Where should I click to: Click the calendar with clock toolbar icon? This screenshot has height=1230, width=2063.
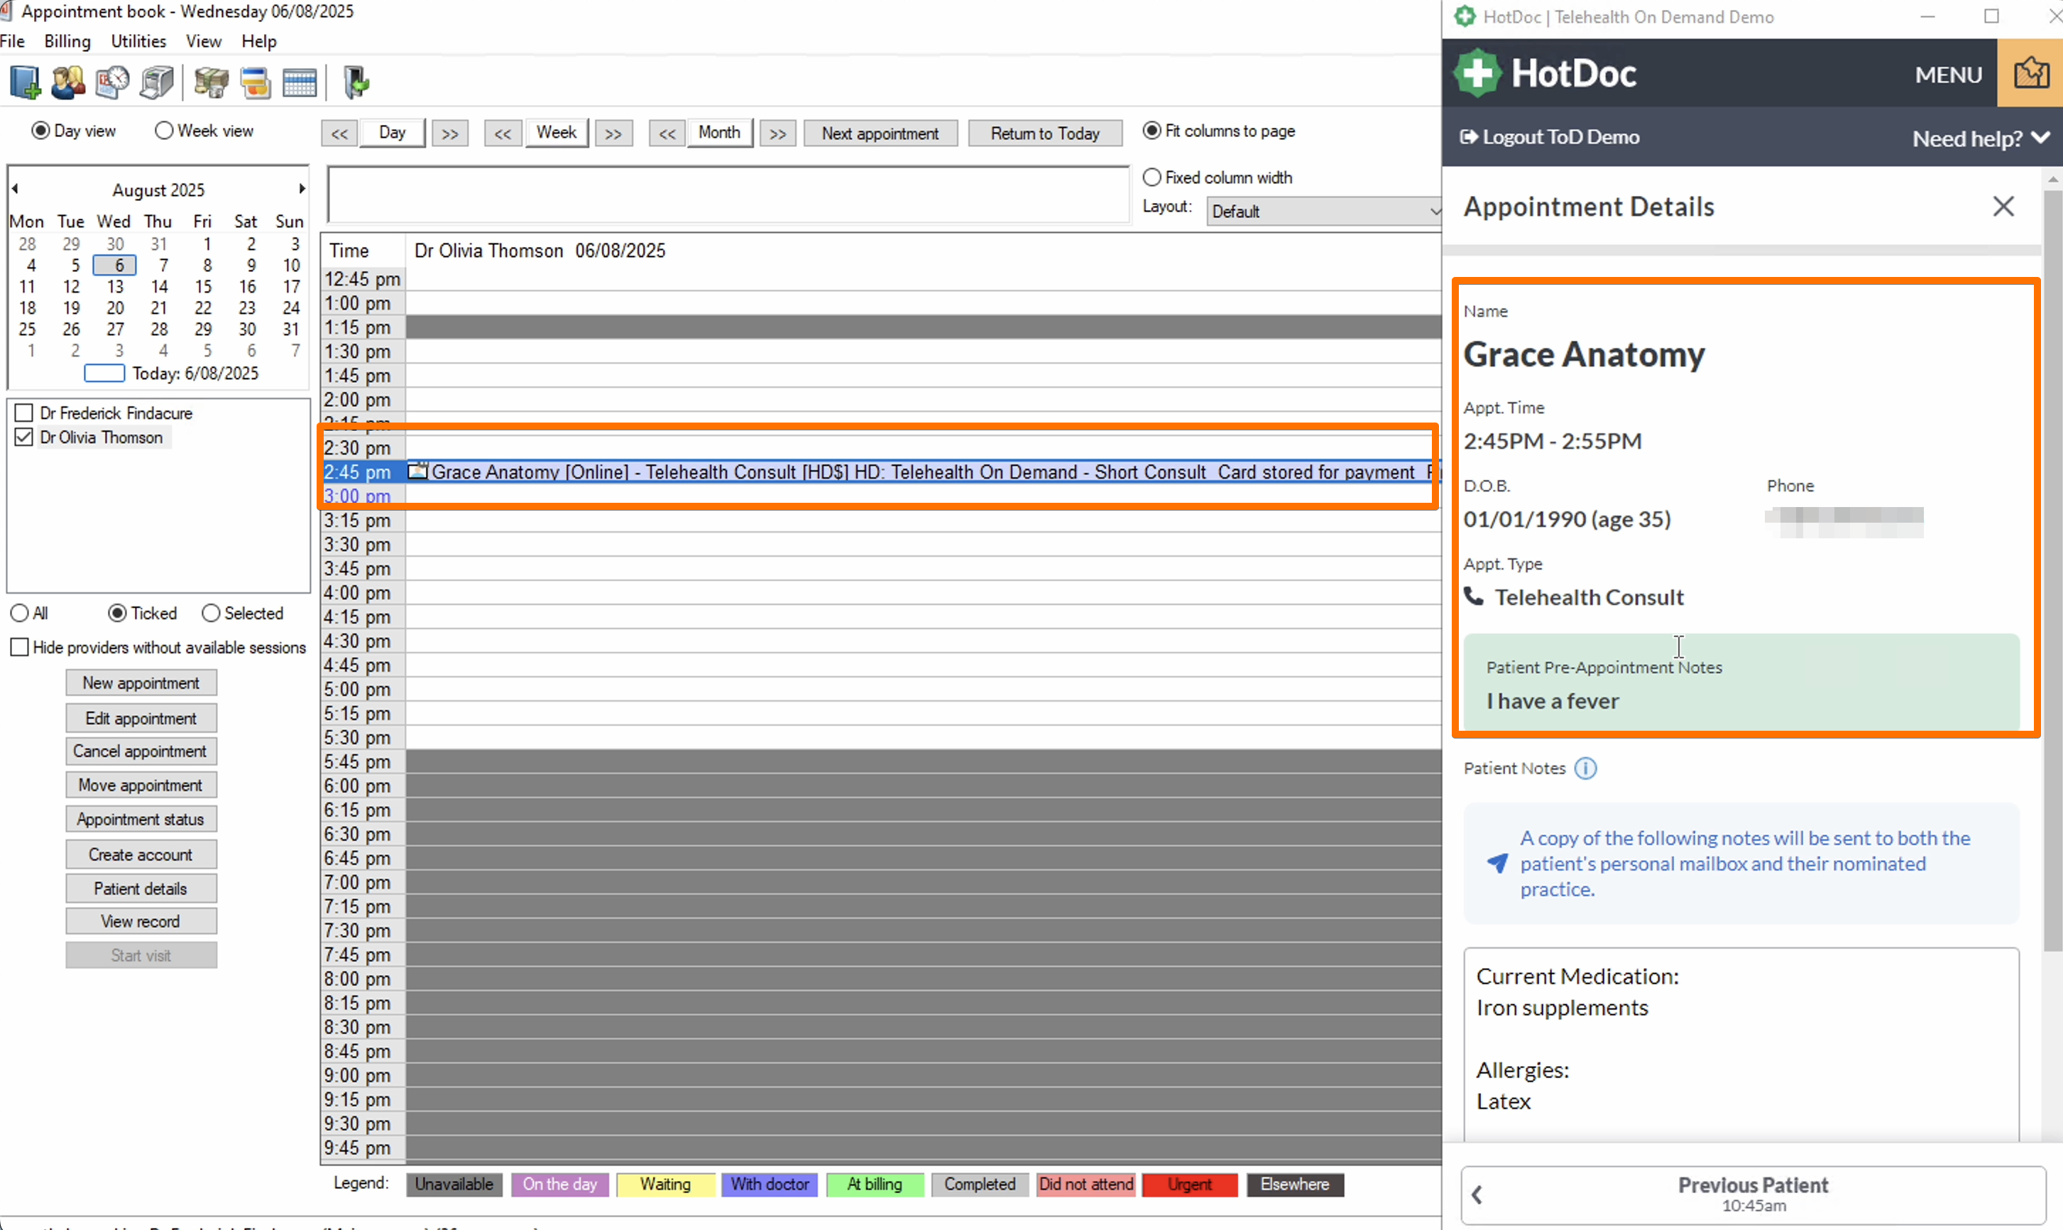(113, 82)
